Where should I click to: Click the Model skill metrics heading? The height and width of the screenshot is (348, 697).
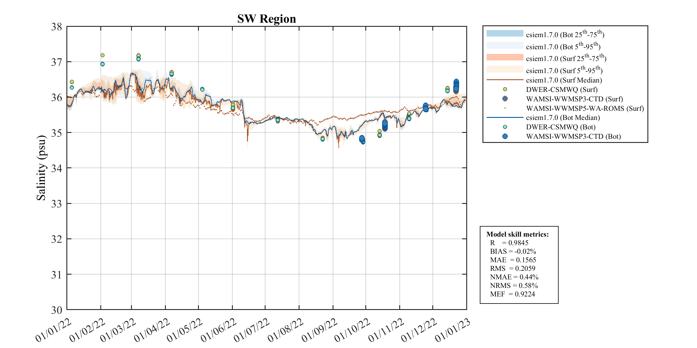[x=517, y=234]
